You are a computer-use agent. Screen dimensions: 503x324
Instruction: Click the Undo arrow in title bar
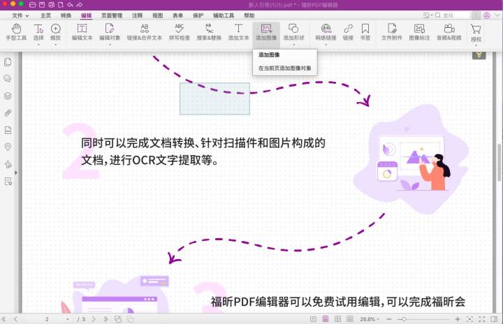pyautogui.click(x=70, y=4)
